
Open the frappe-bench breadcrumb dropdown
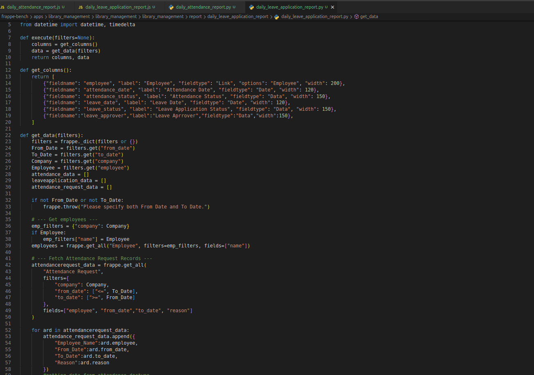(14, 17)
